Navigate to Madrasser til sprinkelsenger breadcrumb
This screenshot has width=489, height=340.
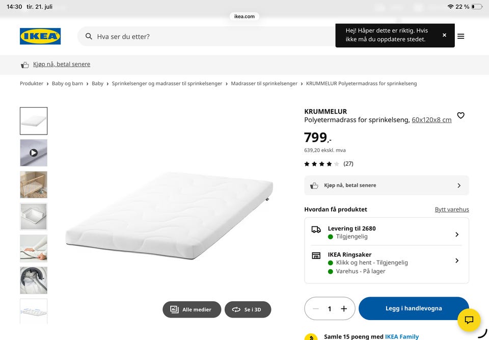coord(264,84)
